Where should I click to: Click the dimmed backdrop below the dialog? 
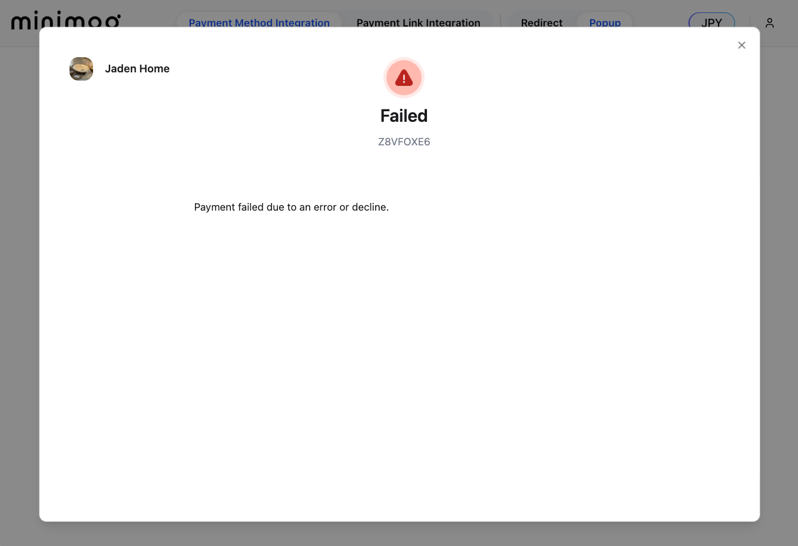[399, 534]
